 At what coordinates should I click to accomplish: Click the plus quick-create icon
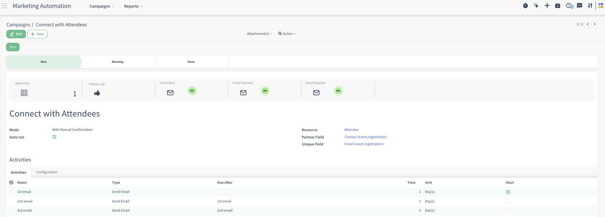[x=547, y=6]
